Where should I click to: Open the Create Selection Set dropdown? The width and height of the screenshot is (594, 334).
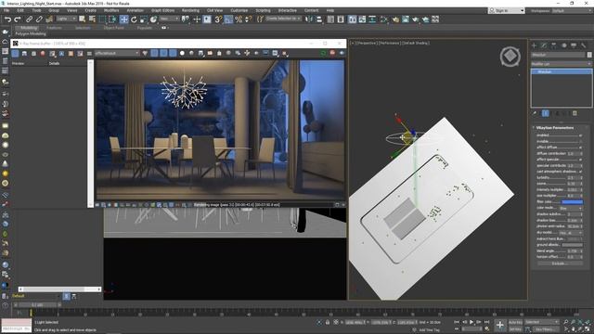click(x=283, y=19)
